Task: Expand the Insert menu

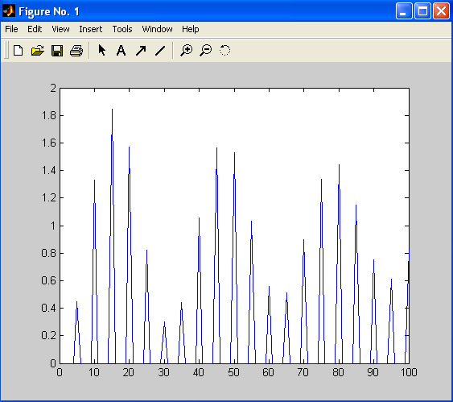Action: (91, 29)
